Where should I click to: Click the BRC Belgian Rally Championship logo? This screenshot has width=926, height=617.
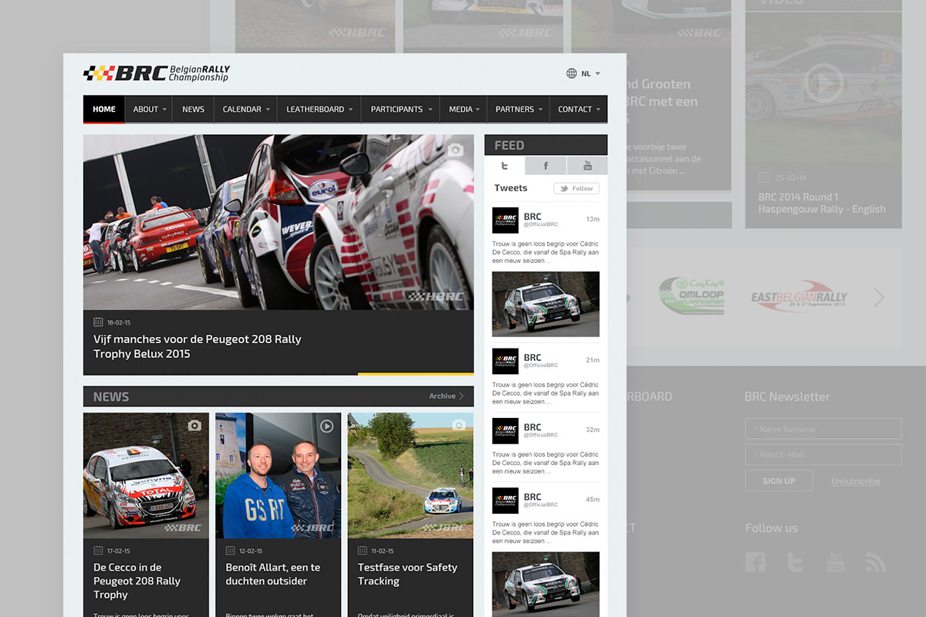coord(157,73)
